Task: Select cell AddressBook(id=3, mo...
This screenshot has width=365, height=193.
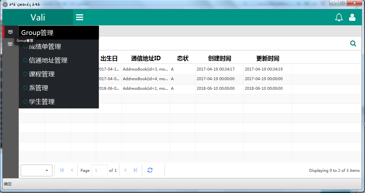Action: tap(146, 69)
